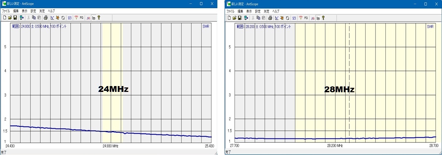This screenshot has width=442, height=155.
Task: Click the yellow question-mark help icon in the 24.930 MHz window
Action: click(99, 17)
